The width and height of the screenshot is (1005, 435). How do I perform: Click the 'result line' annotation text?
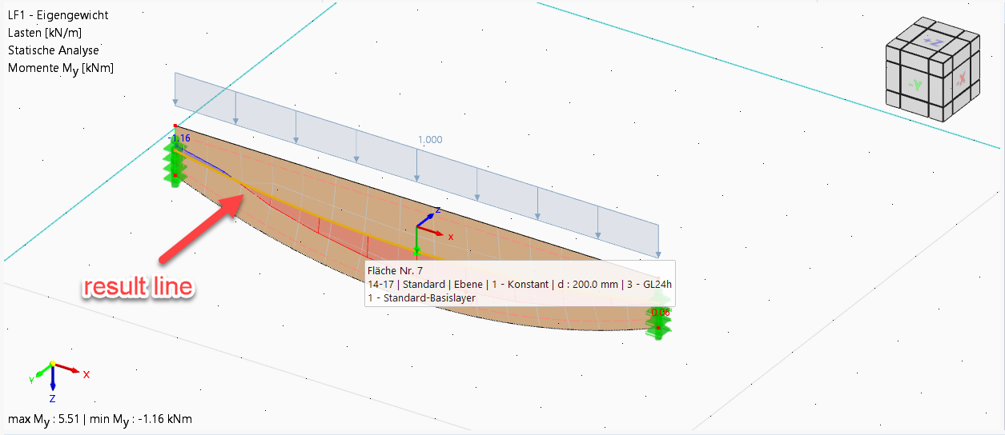pyautogui.click(x=140, y=288)
